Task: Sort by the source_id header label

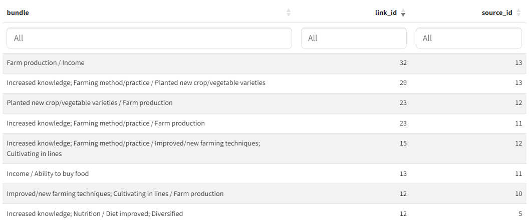Action: pyautogui.click(x=496, y=13)
